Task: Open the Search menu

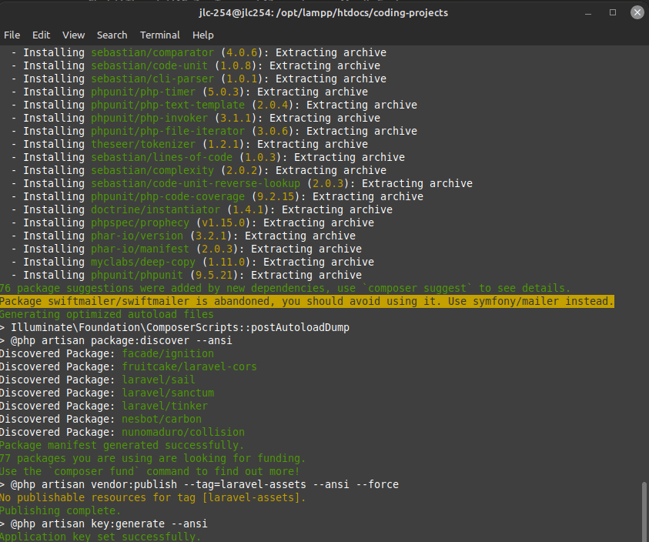Action: point(112,35)
